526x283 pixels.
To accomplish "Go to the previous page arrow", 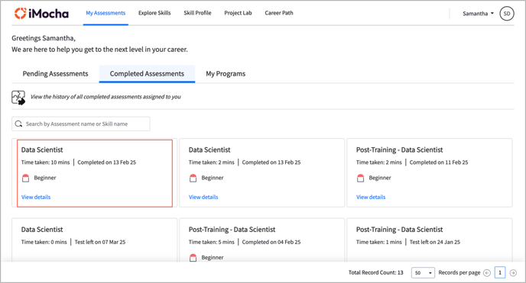I will (487, 273).
